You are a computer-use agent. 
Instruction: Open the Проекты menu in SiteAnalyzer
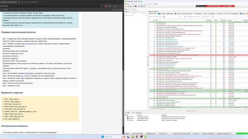(x=127, y=4)
